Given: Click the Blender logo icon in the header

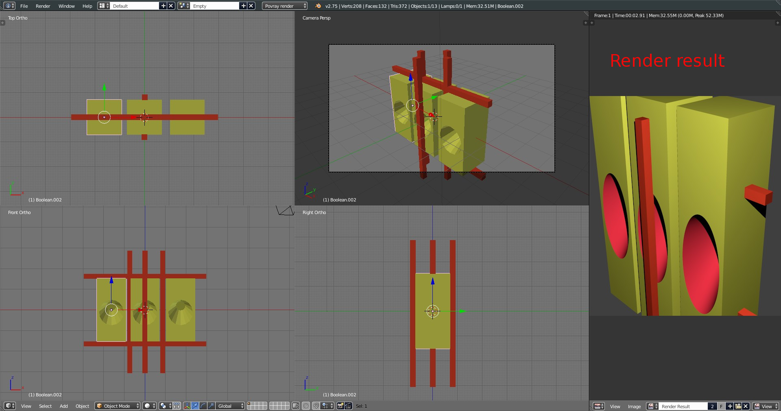Looking at the screenshot, I should (318, 6).
